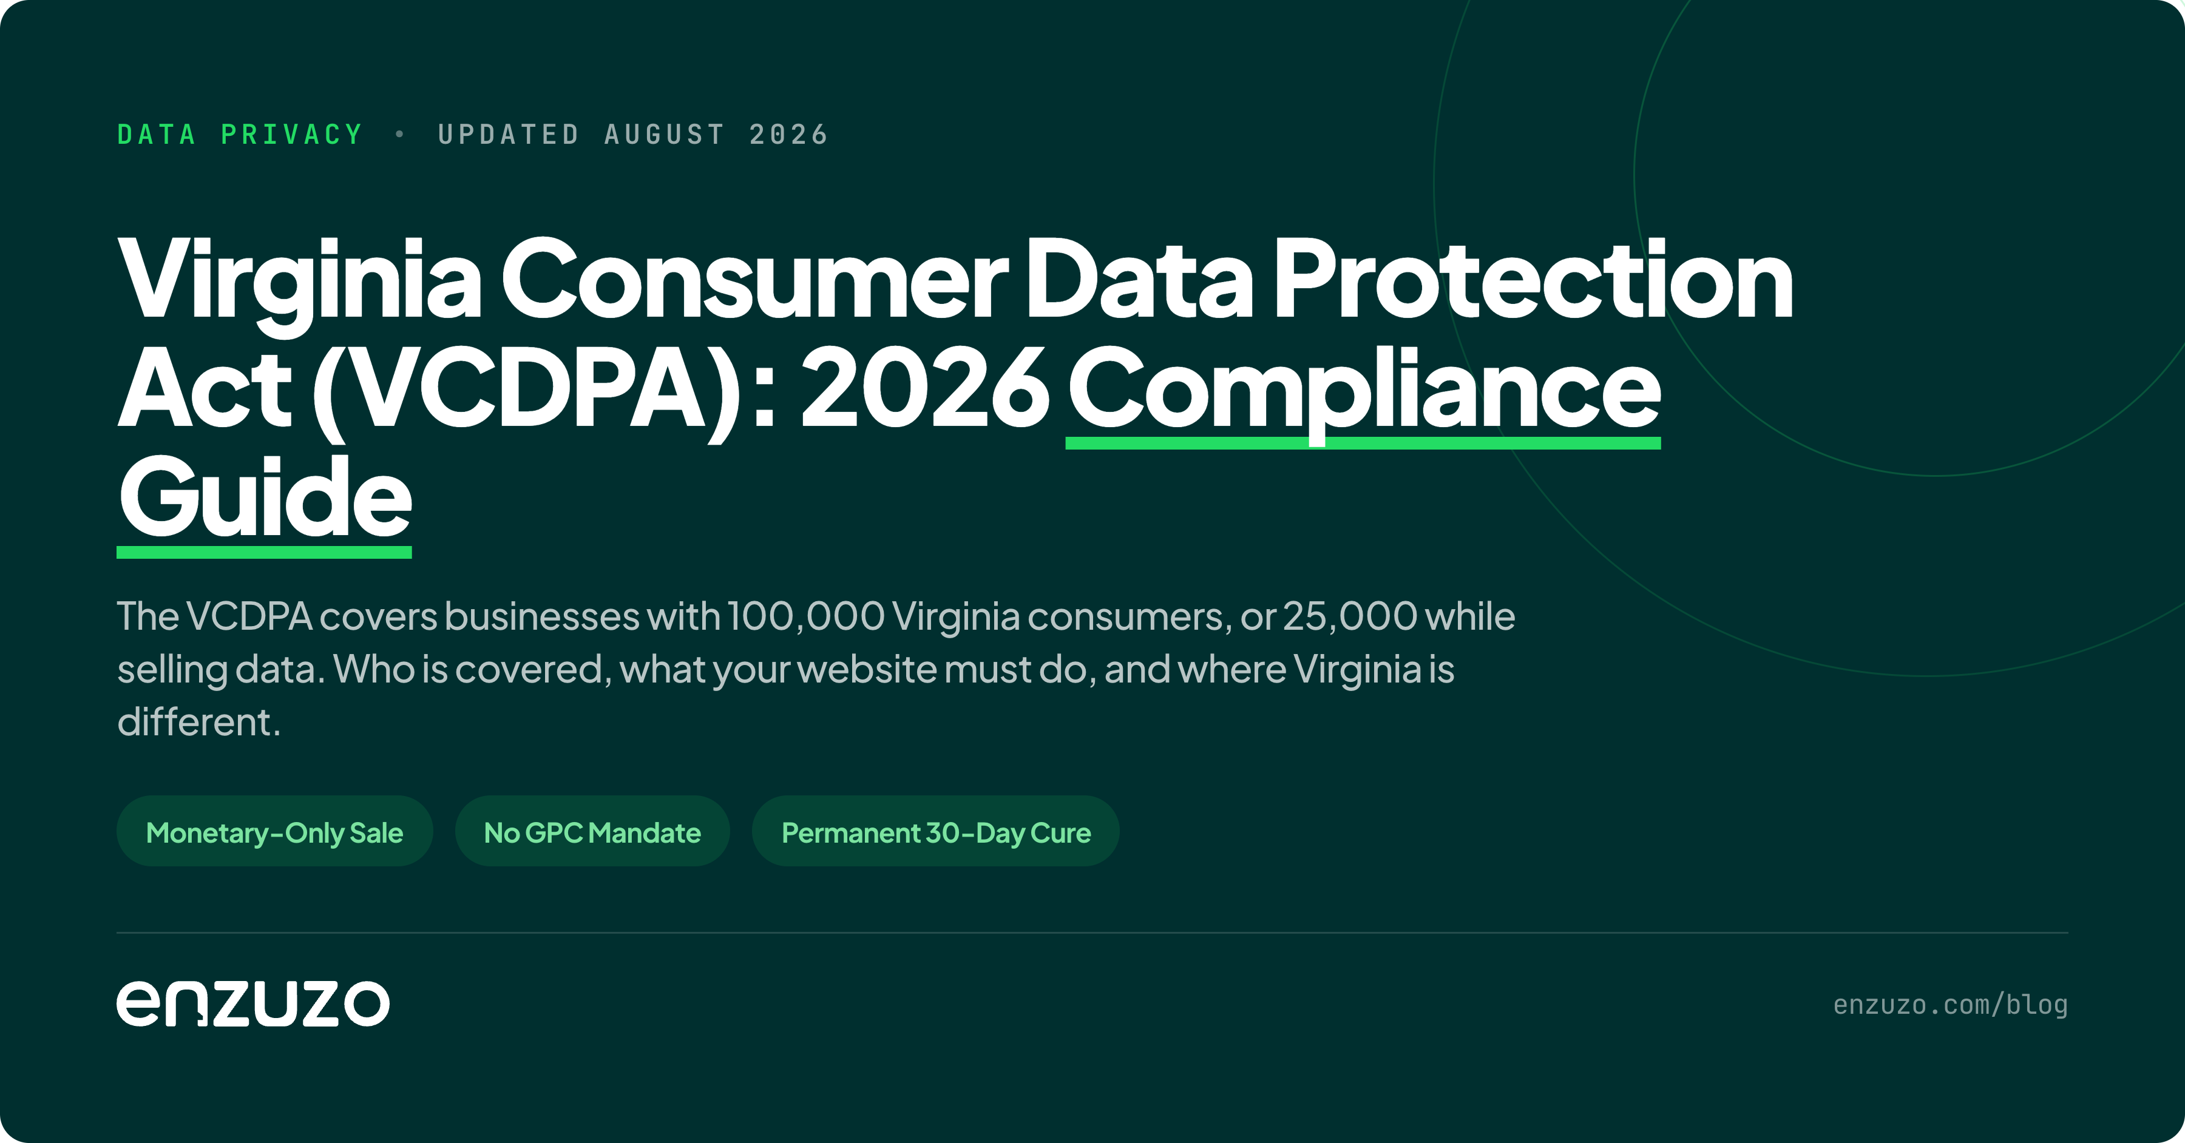2185x1143 pixels.
Task: Click the horizontal divider above the logo
Action: click(1092, 932)
